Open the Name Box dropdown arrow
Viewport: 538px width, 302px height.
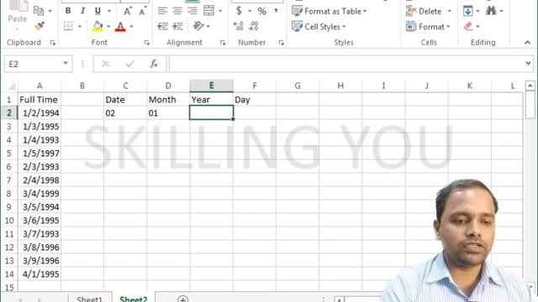point(66,64)
